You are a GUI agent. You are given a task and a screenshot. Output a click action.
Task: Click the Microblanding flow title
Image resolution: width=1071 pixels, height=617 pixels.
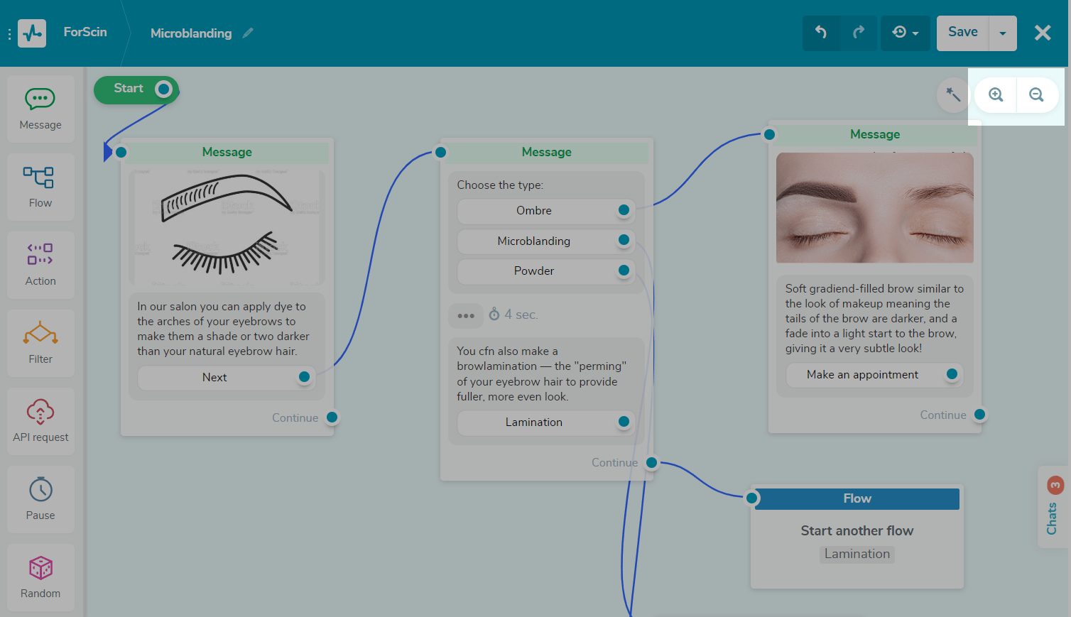pyautogui.click(x=191, y=33)
